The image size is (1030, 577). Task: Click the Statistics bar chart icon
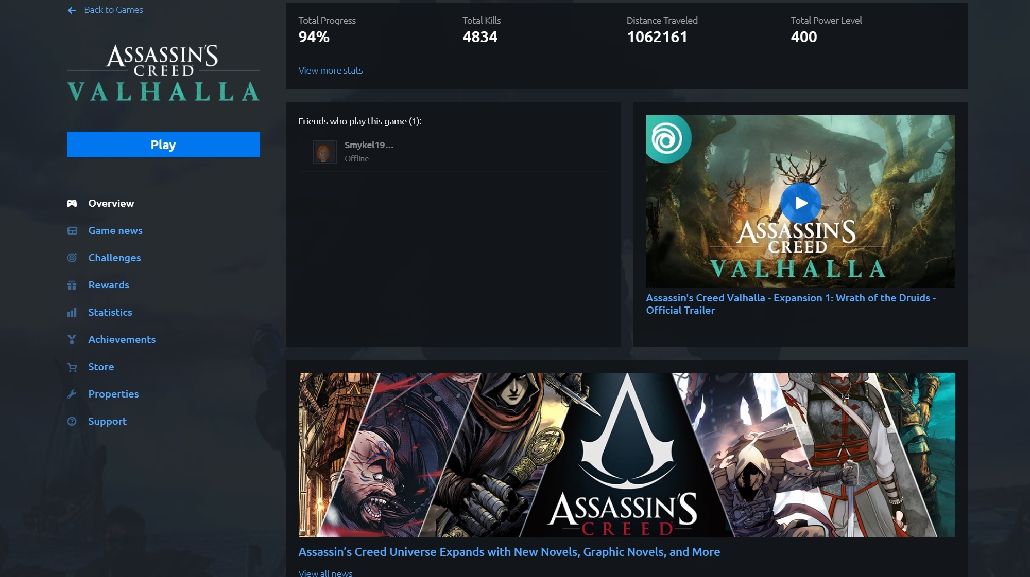click(72, 312)
